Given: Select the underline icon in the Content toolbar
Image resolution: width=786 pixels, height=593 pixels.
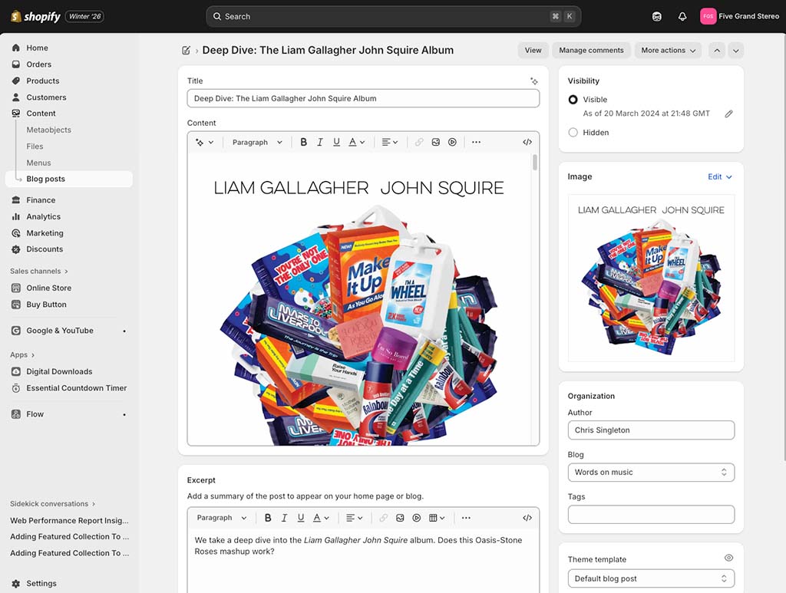Looking at the screenshot, I should tap(336, 142).
